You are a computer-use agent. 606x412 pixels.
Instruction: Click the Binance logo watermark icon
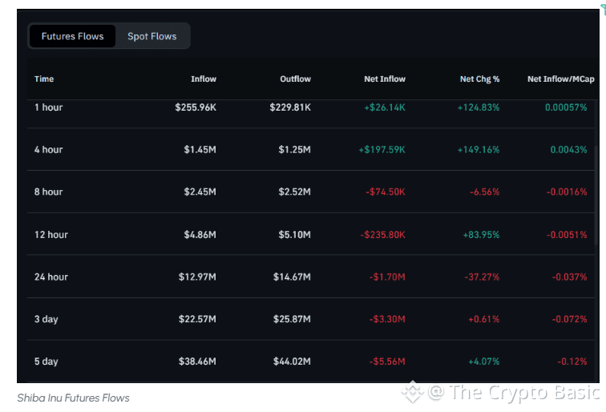(x=413, y=392)
